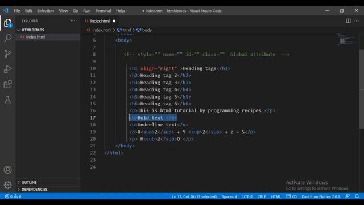This screenshot has height=205, width=364.
Task: Click "Underline text" on line 18
Action: pyautogui.click(x=157, y=125)
